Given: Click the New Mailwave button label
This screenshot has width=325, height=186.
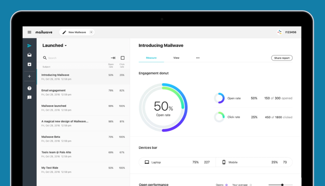Looking at the screenshot, I should coord(77,32).
